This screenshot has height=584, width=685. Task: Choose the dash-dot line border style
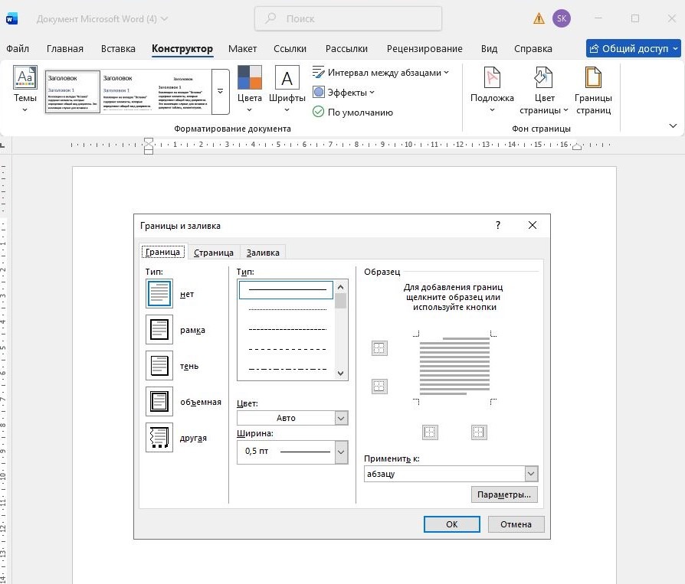286,369
